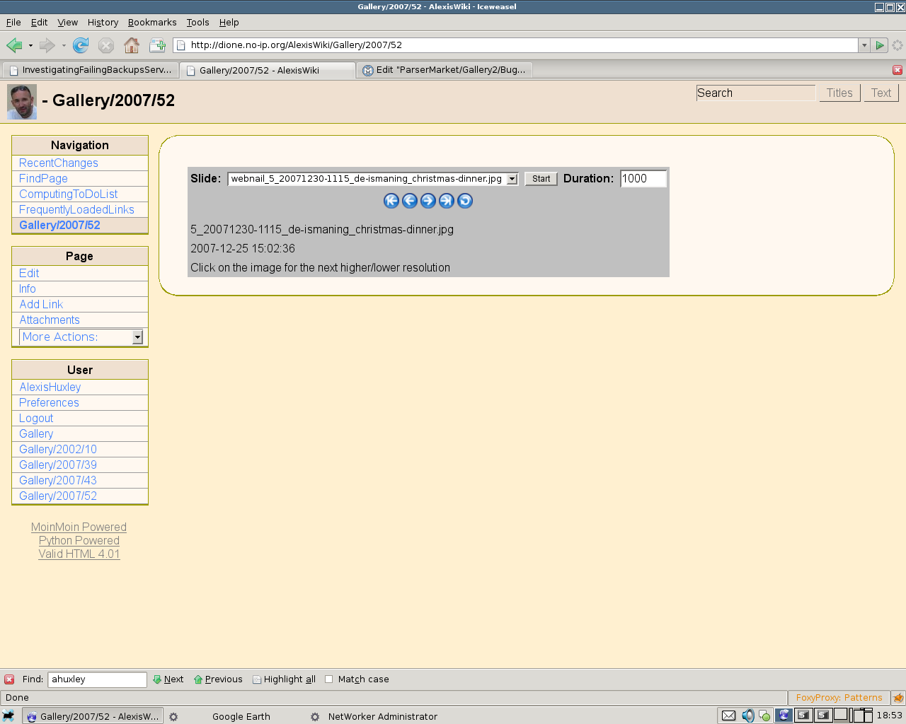Advance to next slide arrow
The height and width of the screenshot is (724, 906).
[428, 201]
